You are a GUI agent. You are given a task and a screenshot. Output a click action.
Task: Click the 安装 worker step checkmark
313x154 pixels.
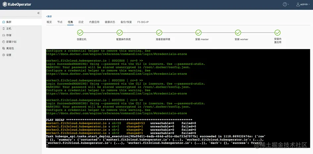[x=238, y=32]
